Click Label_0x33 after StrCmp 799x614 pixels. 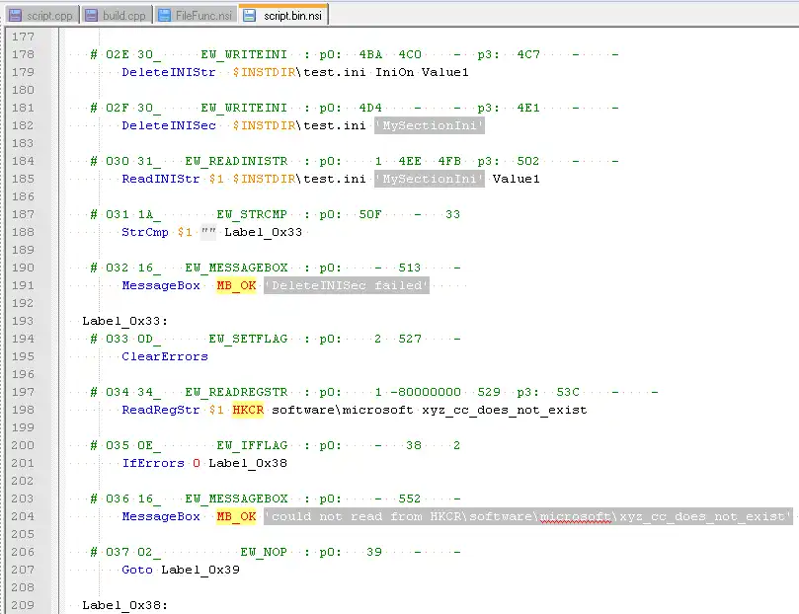point(264,232)
